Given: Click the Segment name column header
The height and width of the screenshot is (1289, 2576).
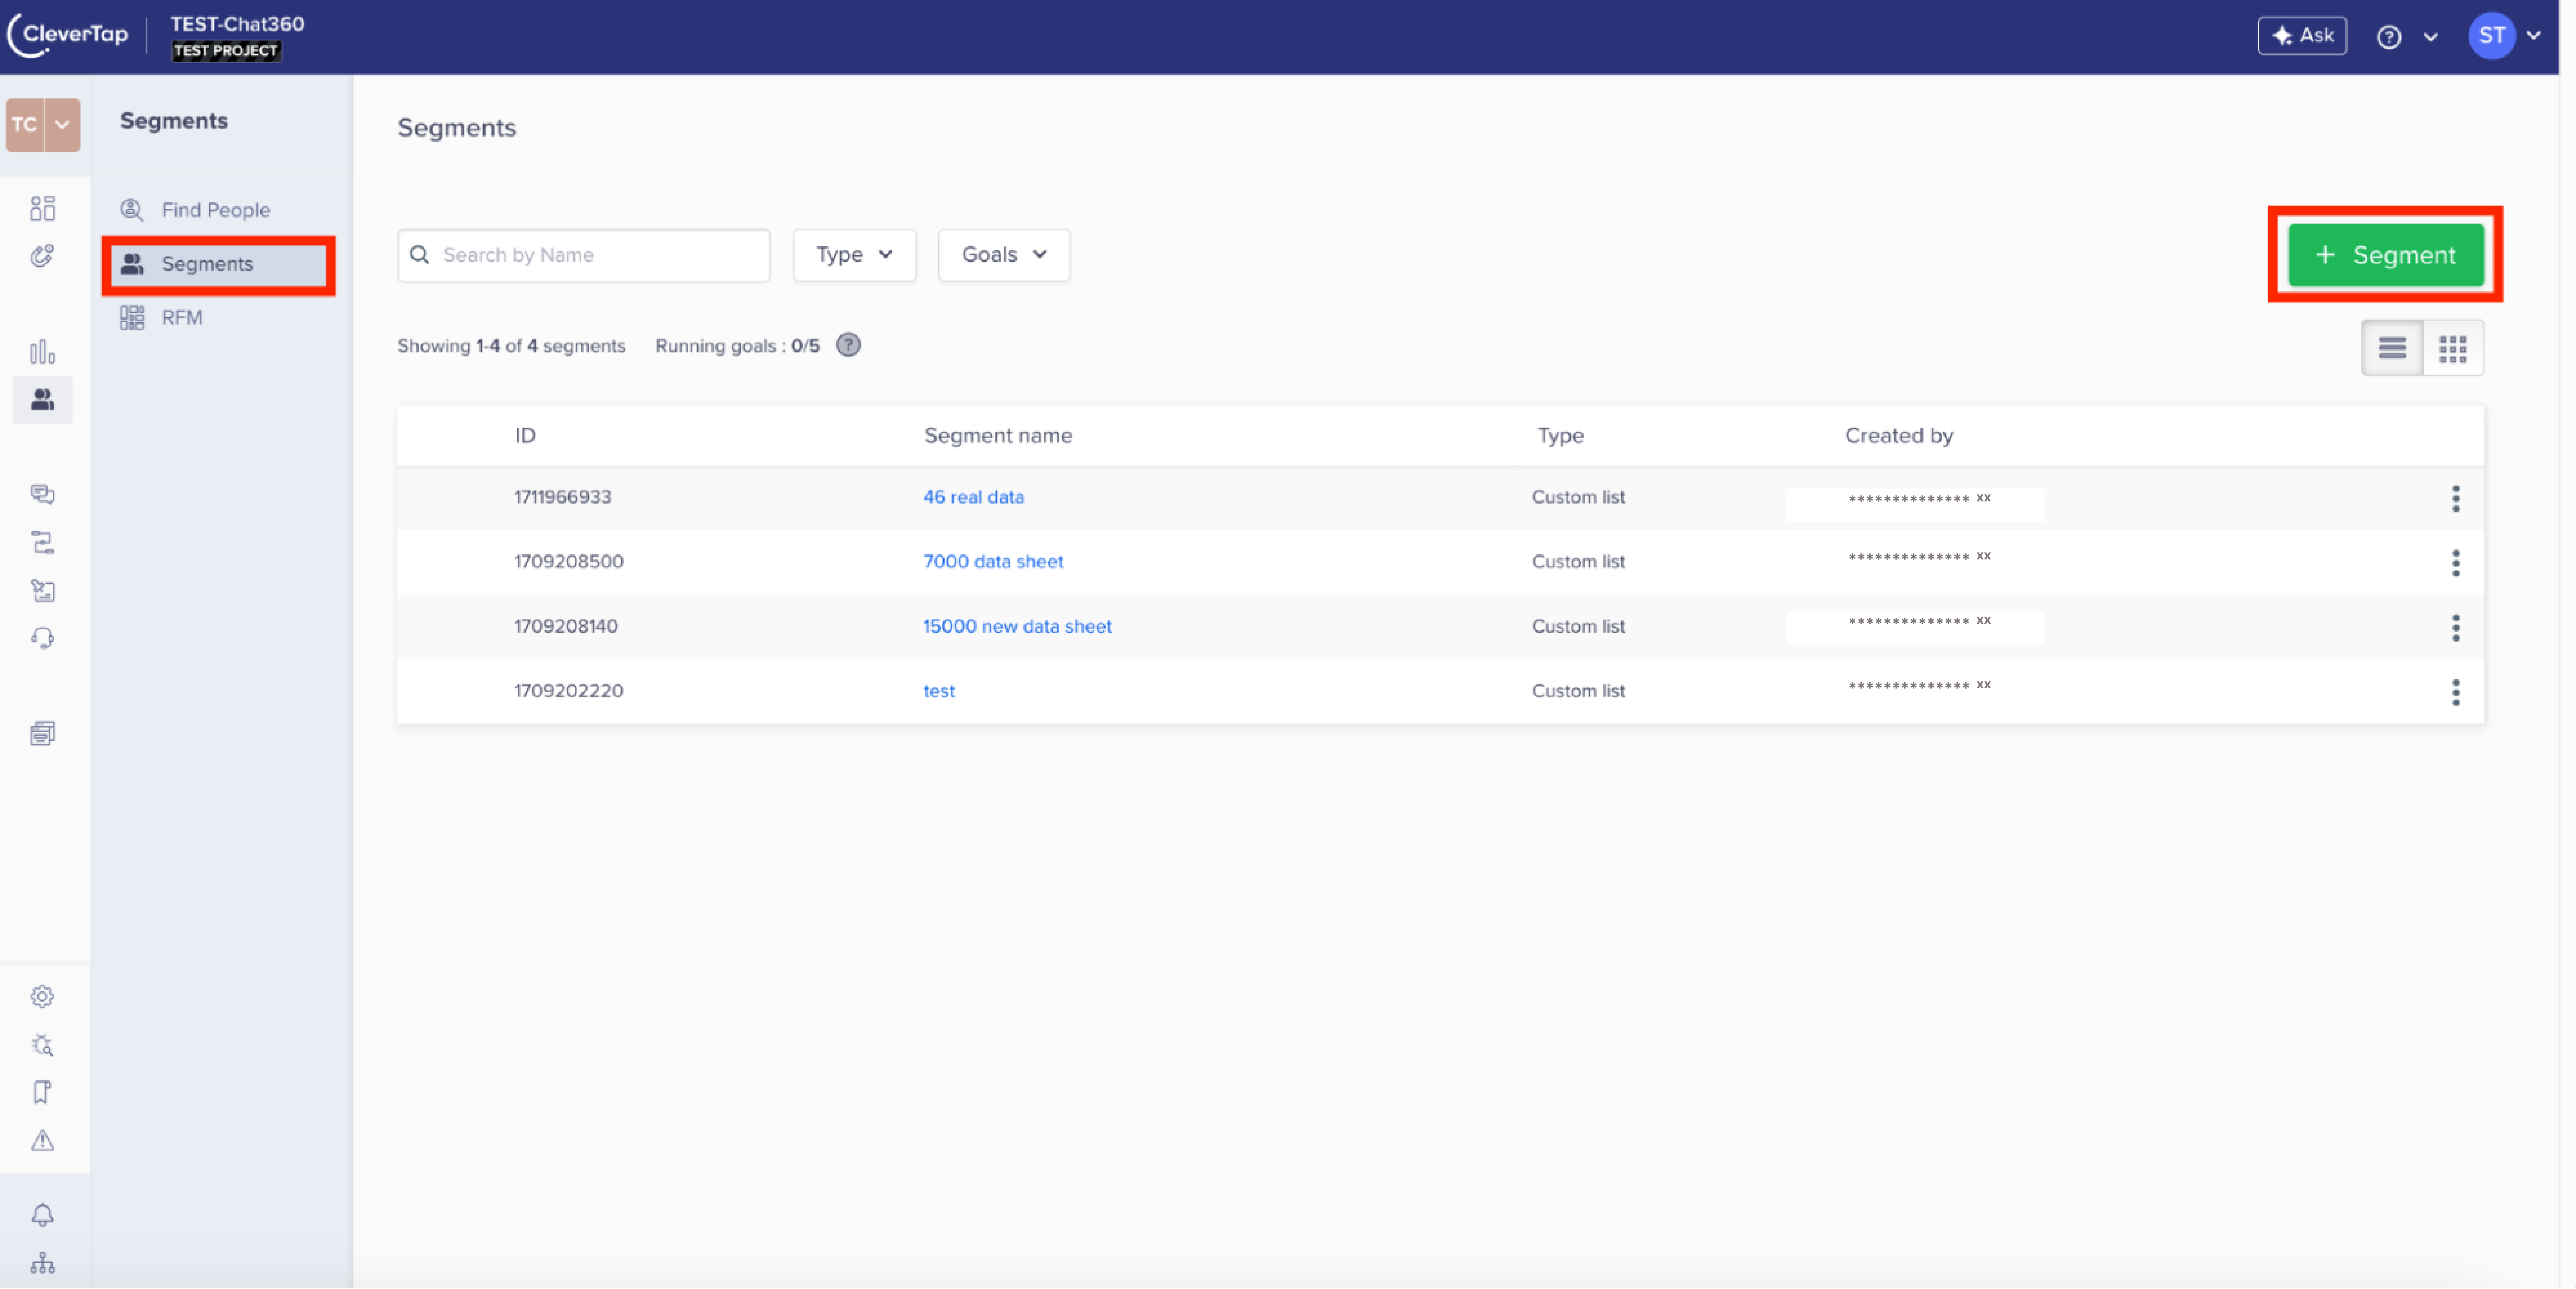Looking at the screenshot, I should tap(998, 436).
